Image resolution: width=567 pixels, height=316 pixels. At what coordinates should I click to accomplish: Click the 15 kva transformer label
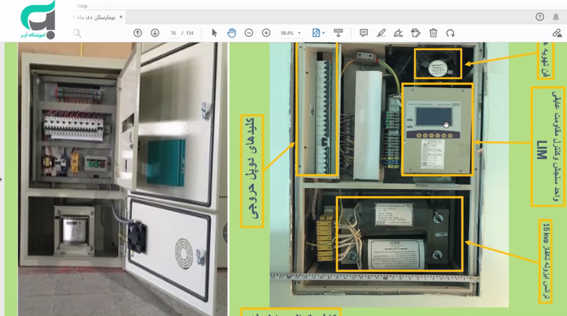(x=545, y=261)
